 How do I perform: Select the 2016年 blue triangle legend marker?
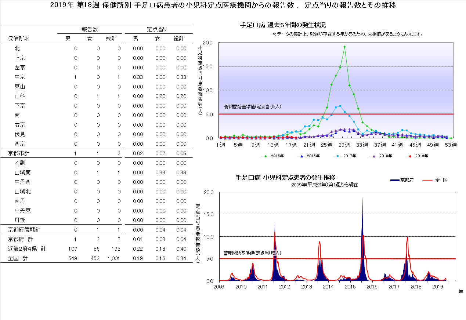click(301, 156)
